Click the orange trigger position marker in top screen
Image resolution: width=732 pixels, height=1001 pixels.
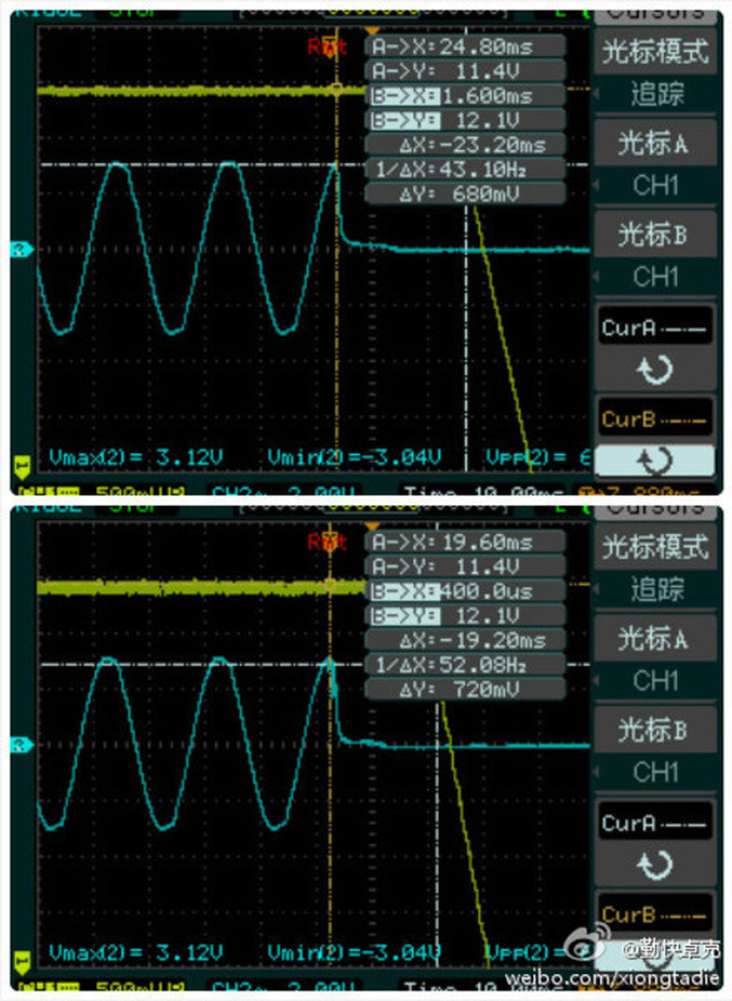point(373,31)
